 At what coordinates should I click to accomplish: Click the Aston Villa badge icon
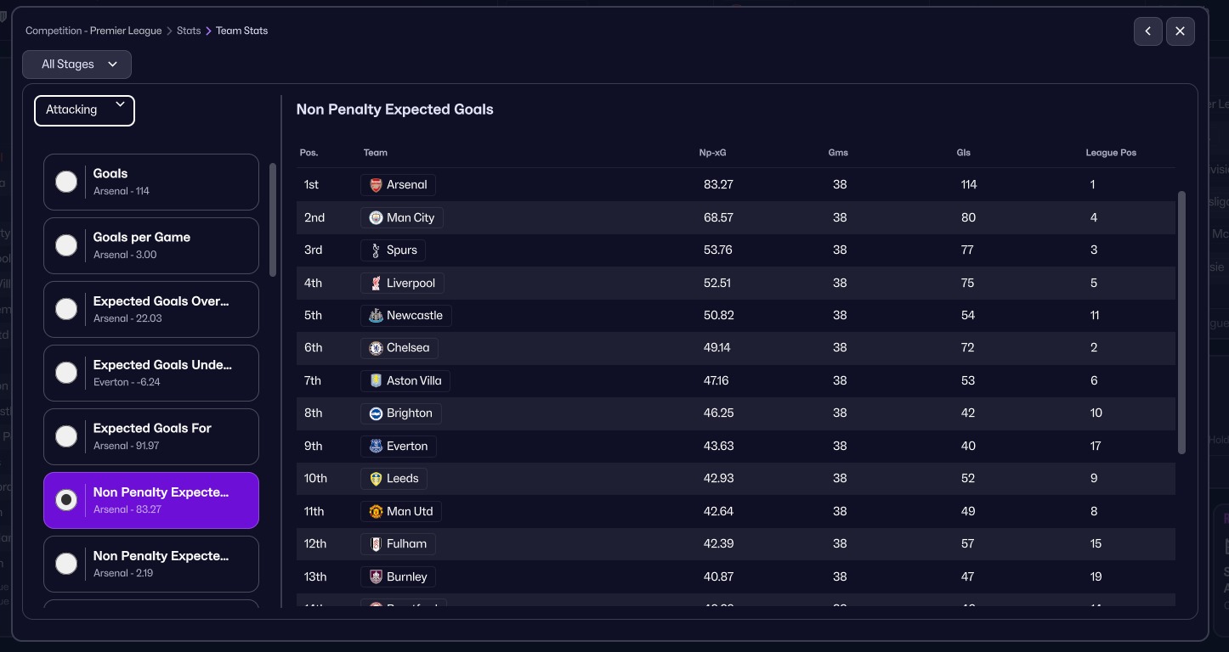pyautogui.click(x=376, y=381)
